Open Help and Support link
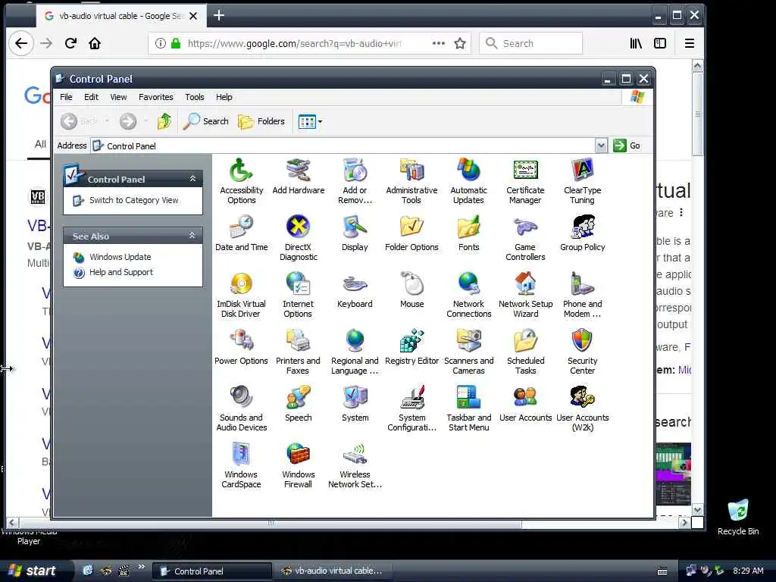The width and height of the screenshot is (776, 582). click(x=120, y=272)
